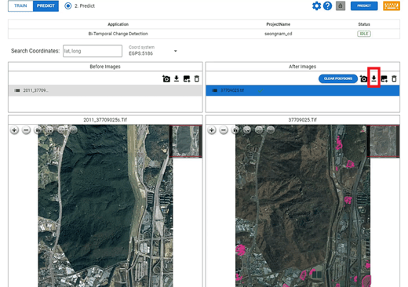The width and height of the screenshot is (408, 287).
Task: Select the 37709025.tif after image entry
Action: (x=303, y=90)
